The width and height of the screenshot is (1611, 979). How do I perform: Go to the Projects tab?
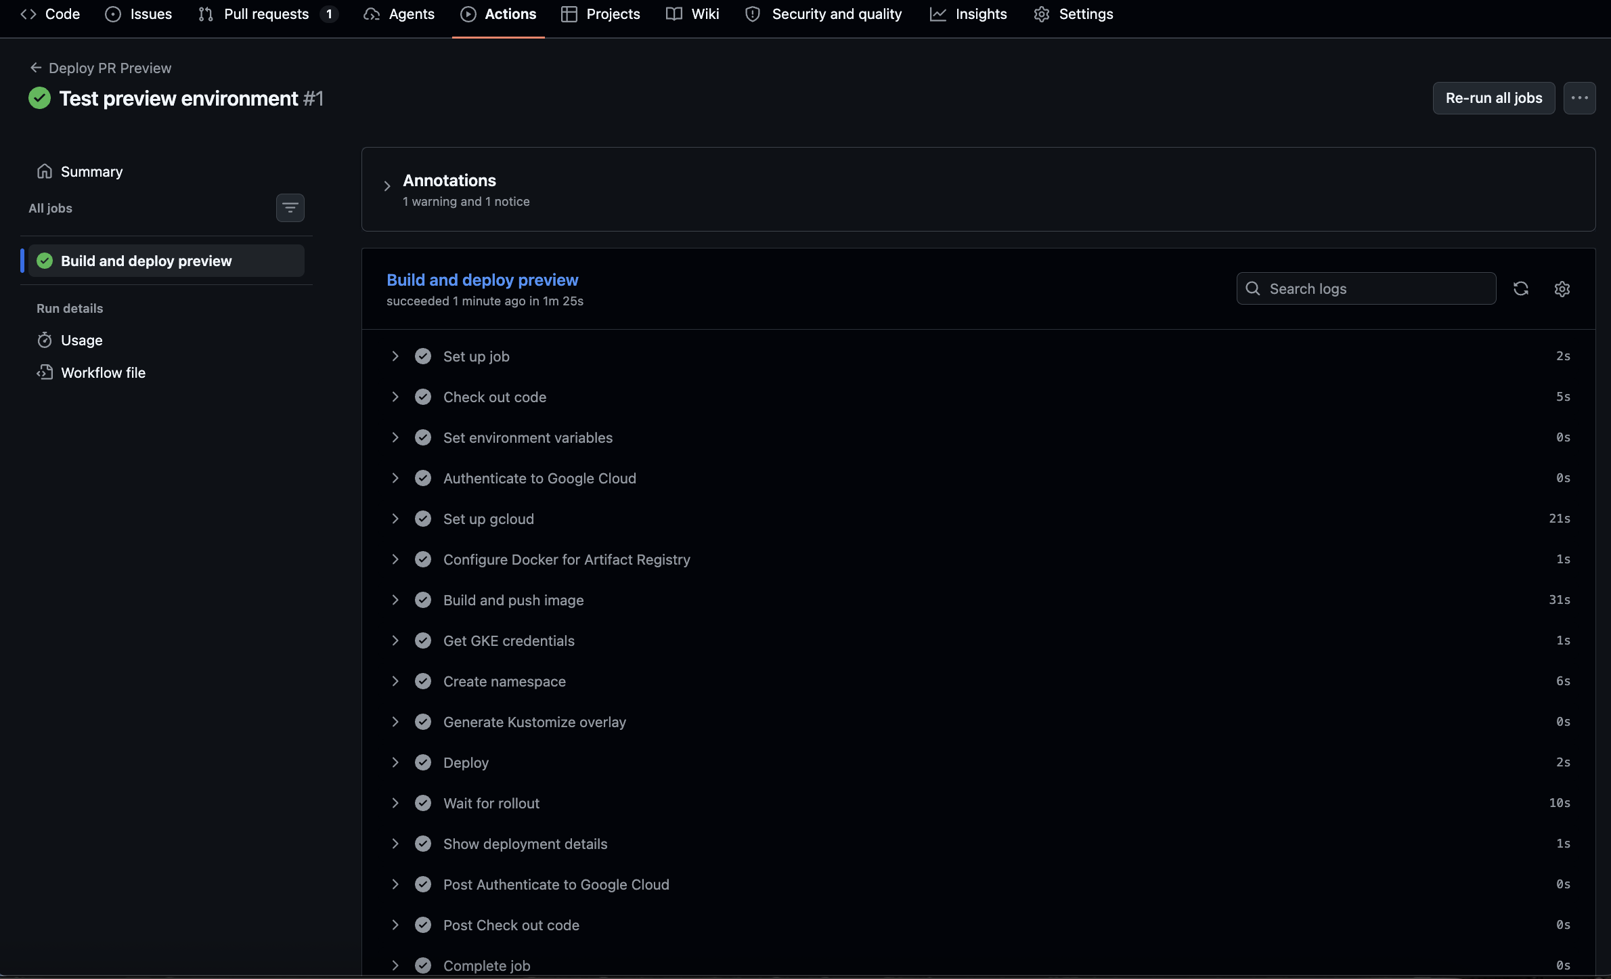pyautogui.click(x=601, y=14)
